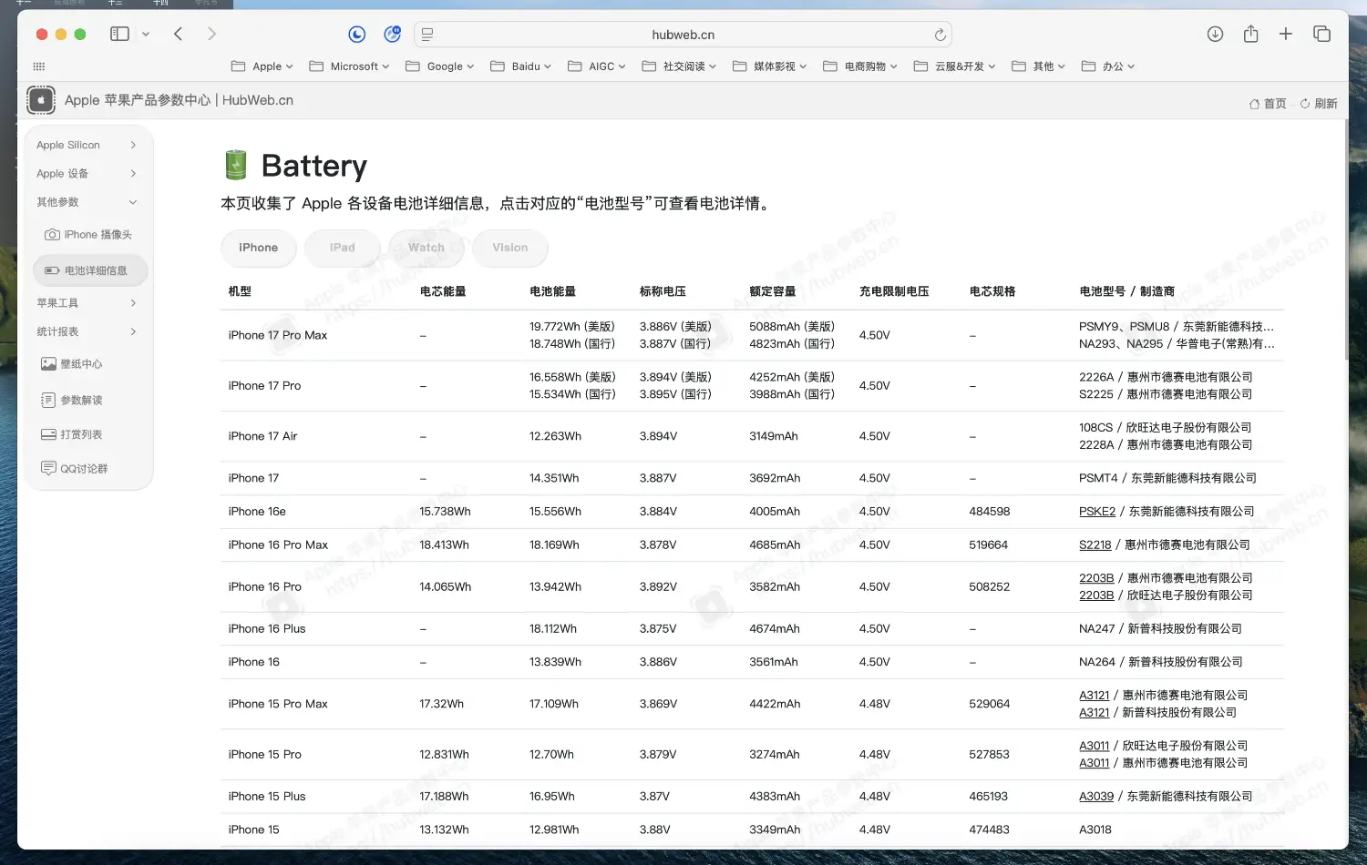1367x865 pixels.
Task: Open a new tab with plus icon
Action: point(1286,34)
